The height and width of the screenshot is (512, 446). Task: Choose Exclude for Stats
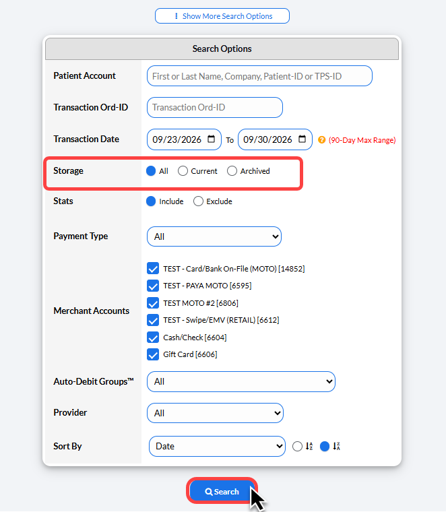[x=198, y=201]
